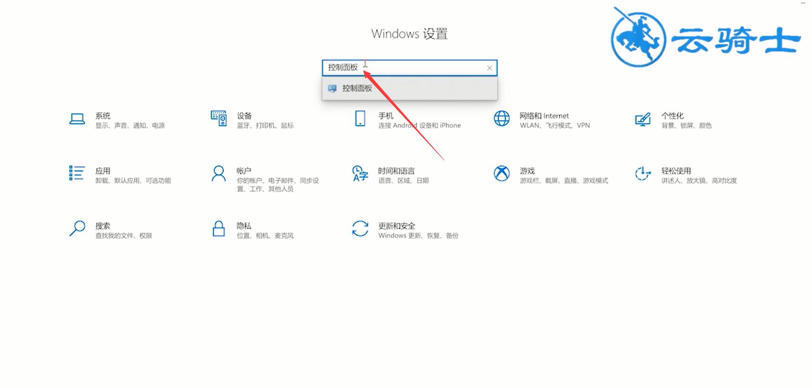Click the Windows 更新、恢复、备份 description
This screenshot has width=812, height=388.
[x=418, y=235]
